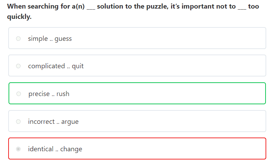Select the radio button for "simple .. guess"
270x166 pixels.
click(x=18, y=38)
